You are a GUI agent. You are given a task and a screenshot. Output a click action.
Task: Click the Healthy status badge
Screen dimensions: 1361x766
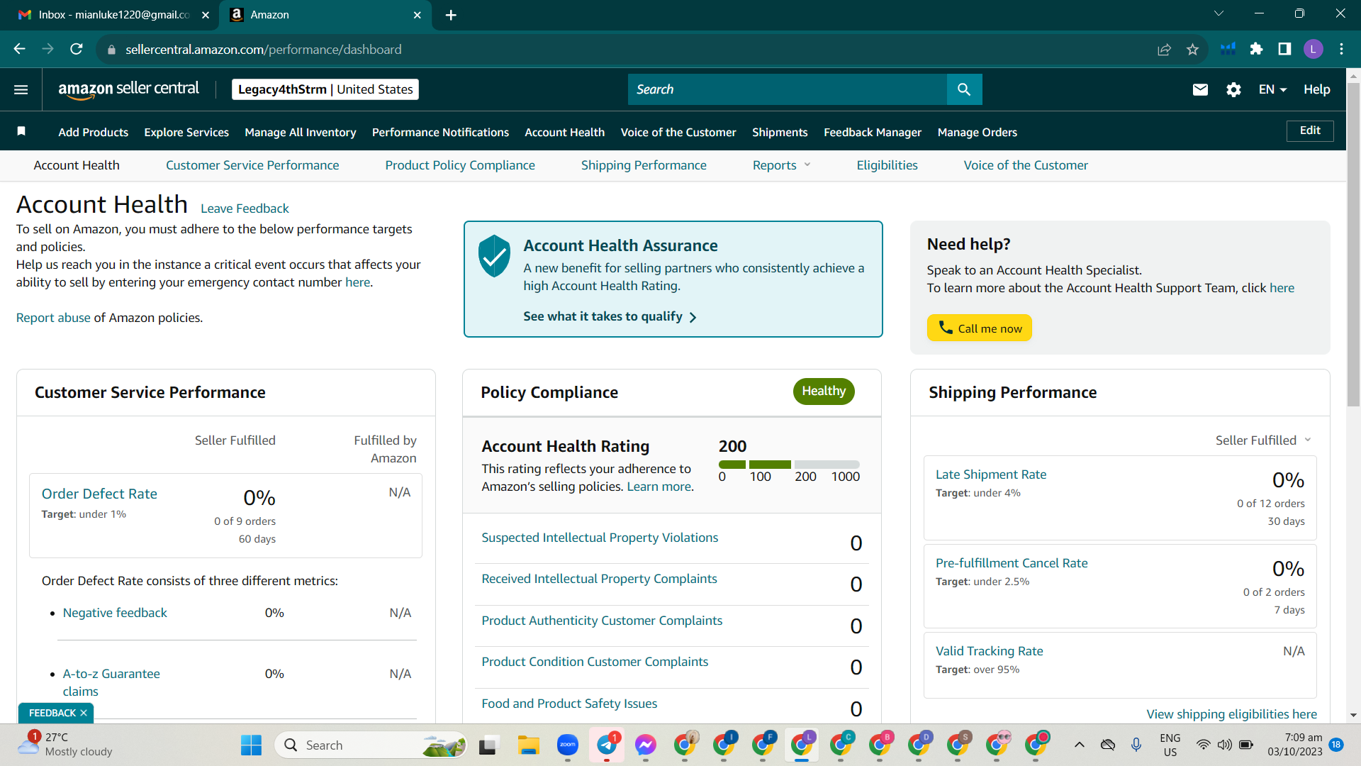[x=823, y=392]
